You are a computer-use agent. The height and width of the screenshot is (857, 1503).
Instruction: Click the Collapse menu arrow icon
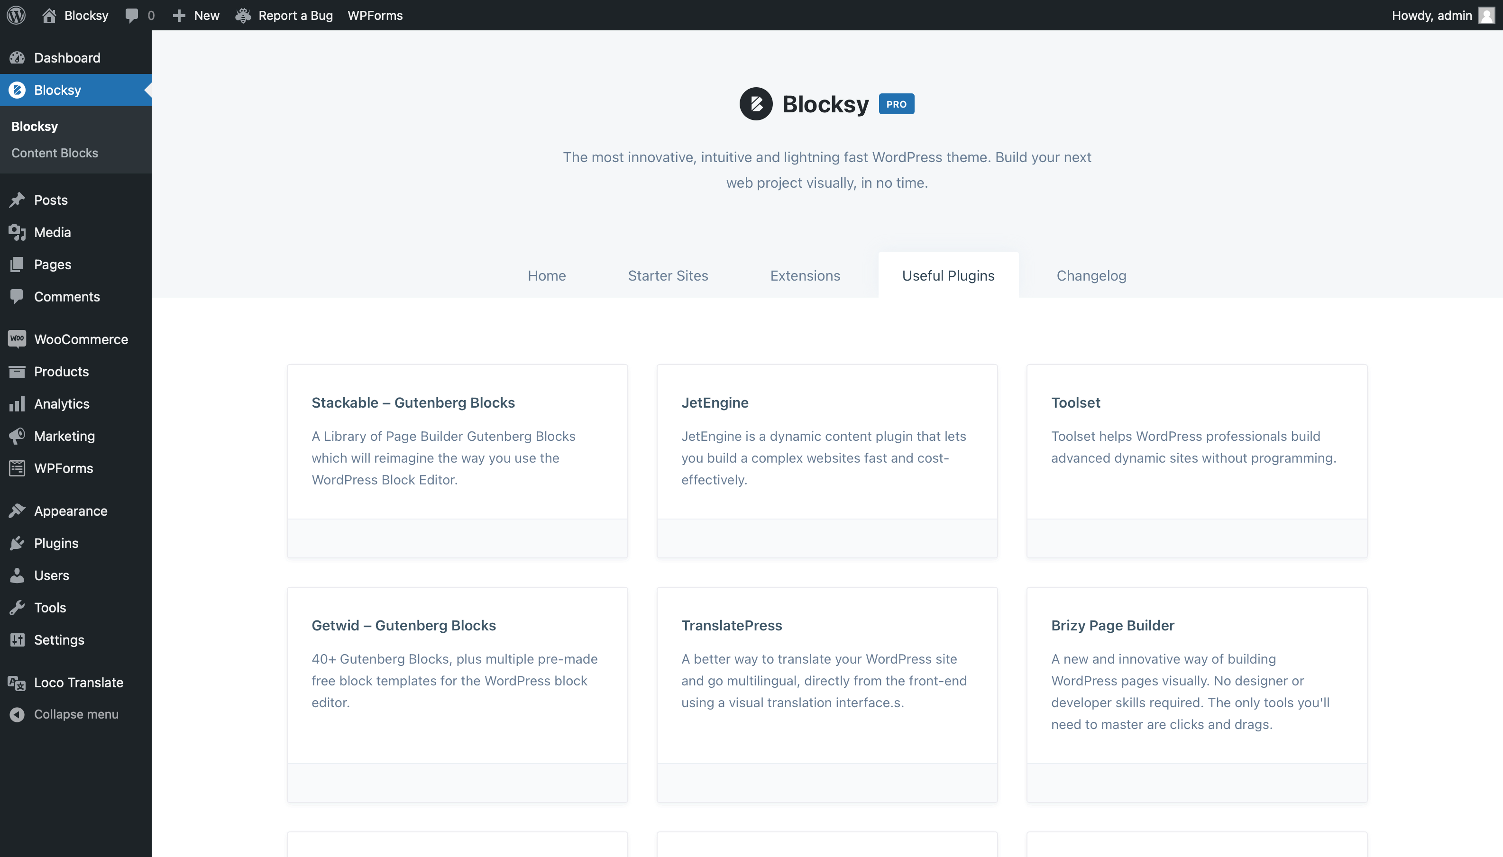[x=17, y=714]
